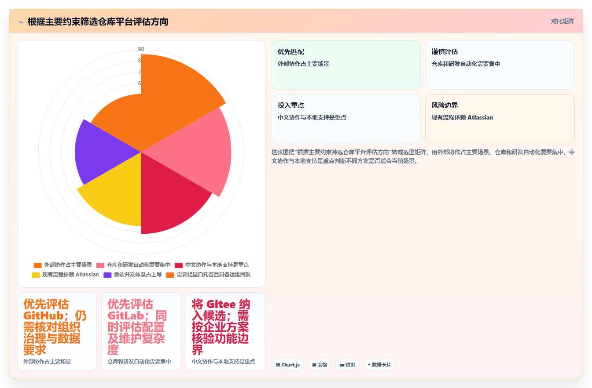Click the description paragraph starting 这张图把

(x=423, y=156)
